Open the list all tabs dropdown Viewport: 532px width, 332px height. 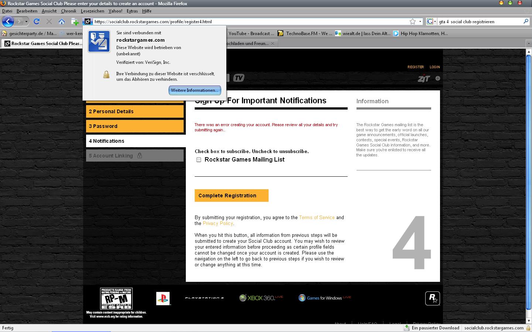point(528,44)
